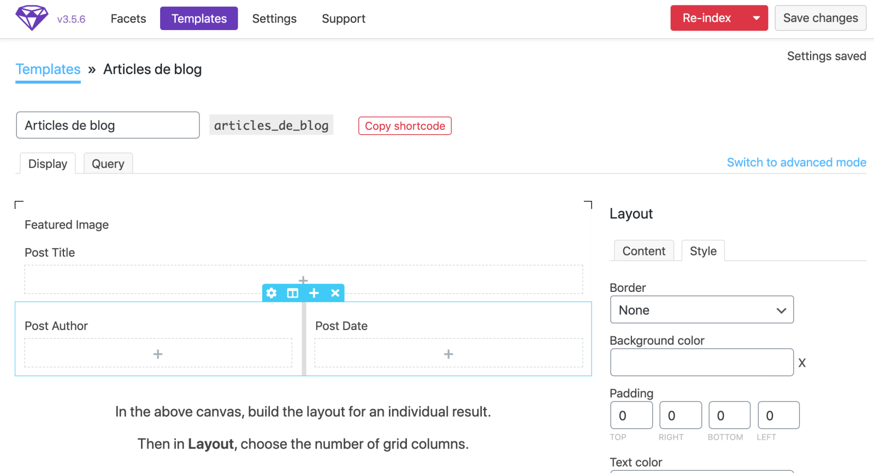Switch to the Query tab

108,164
